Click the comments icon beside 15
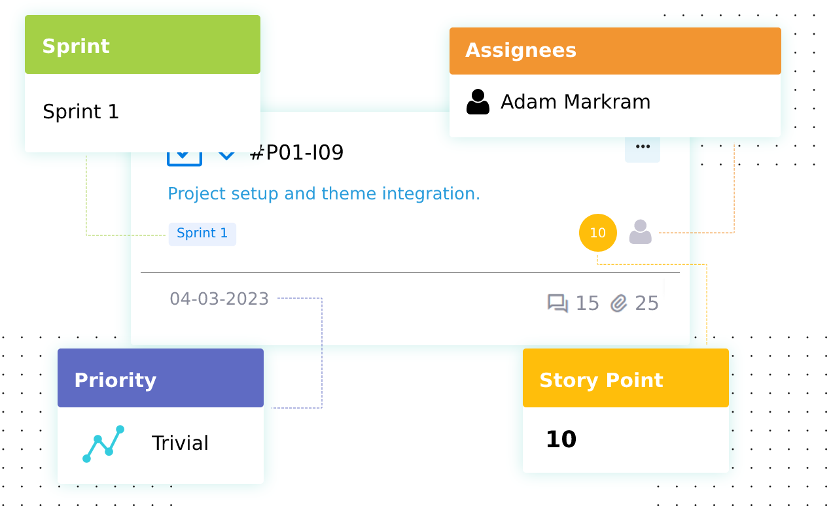This screenshot has width=831, height=510. tap(557, 303)
